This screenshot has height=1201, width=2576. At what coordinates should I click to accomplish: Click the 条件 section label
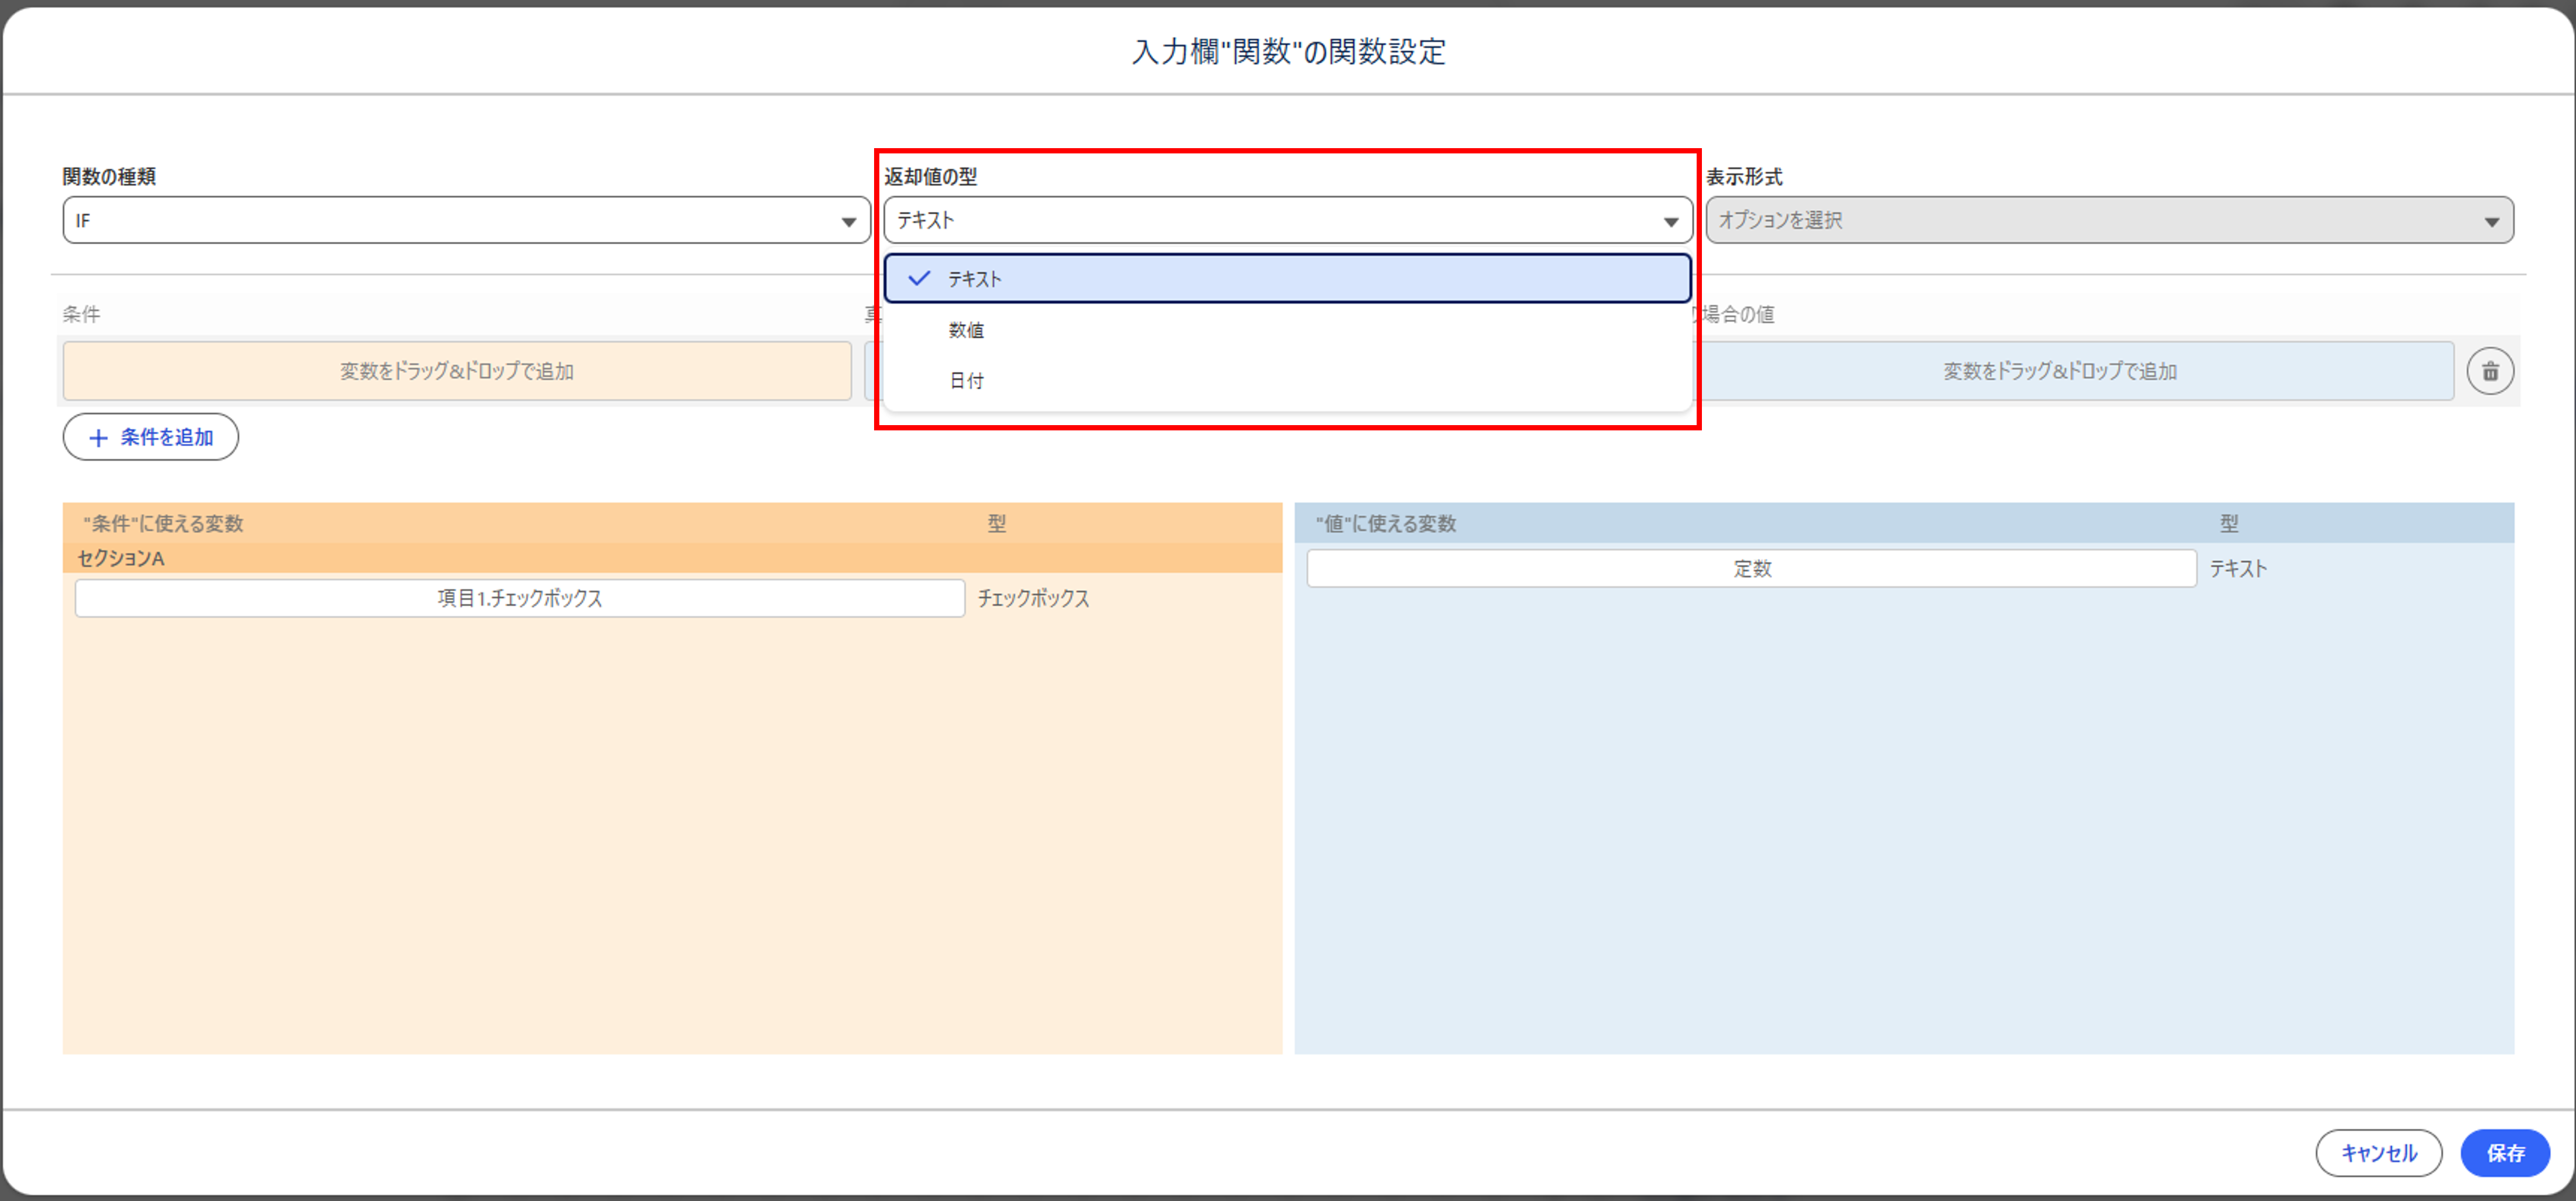pyautogui.click(x=80, y=314)
